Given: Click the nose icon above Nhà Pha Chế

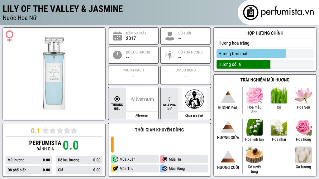Looking at the screenshot, I should 169,99.
